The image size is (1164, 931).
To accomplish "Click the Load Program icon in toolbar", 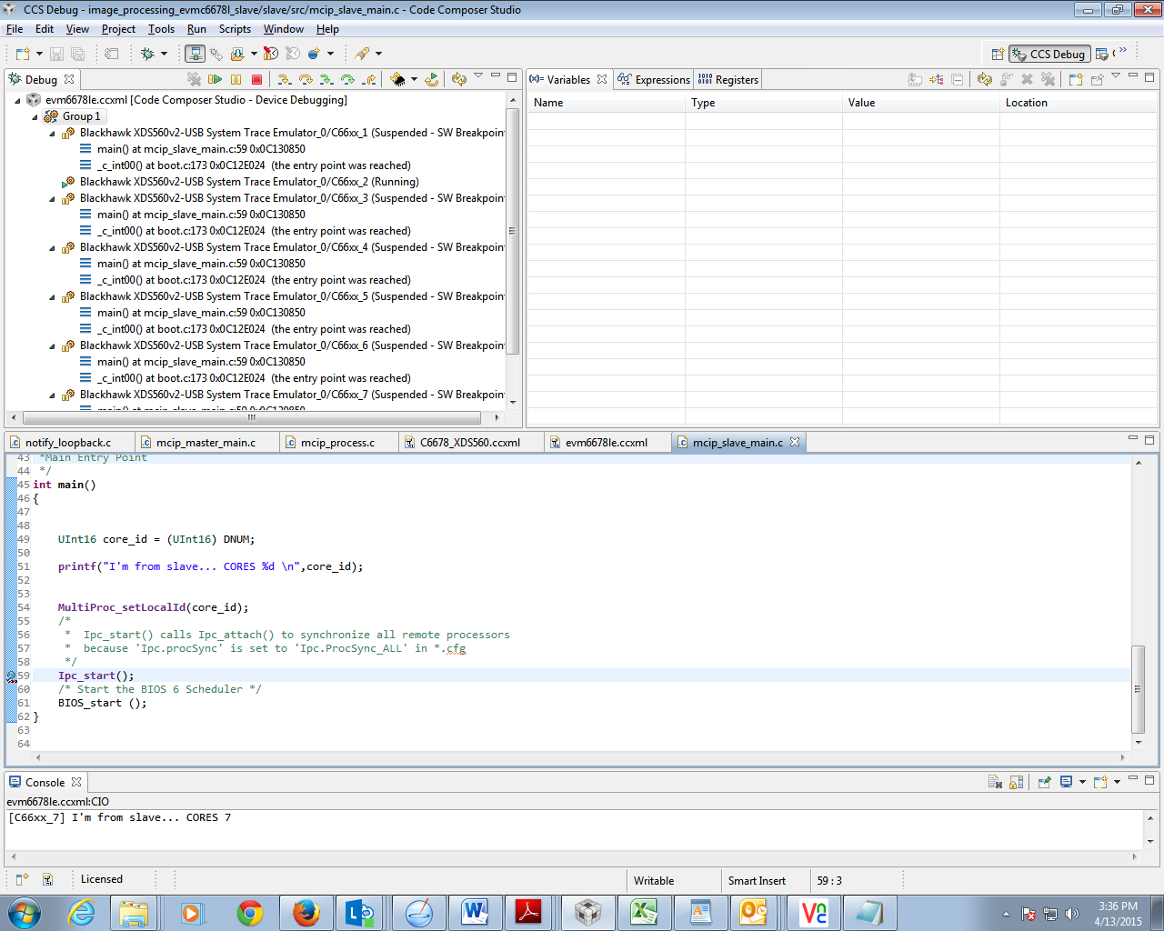I will (x=237, y=54).
